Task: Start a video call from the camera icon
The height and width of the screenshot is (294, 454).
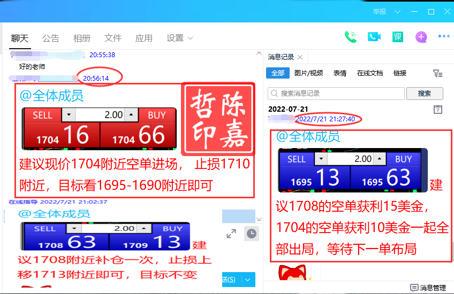Action: coord(374,37)
